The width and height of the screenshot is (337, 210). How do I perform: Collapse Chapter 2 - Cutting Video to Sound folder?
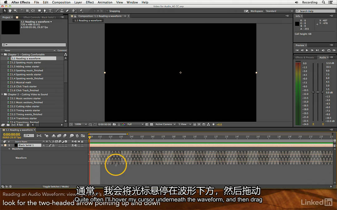(2, 94)
